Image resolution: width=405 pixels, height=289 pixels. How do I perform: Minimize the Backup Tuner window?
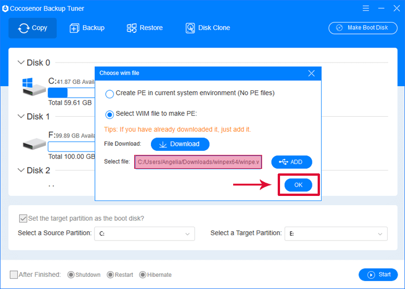(x=381, y=8)
